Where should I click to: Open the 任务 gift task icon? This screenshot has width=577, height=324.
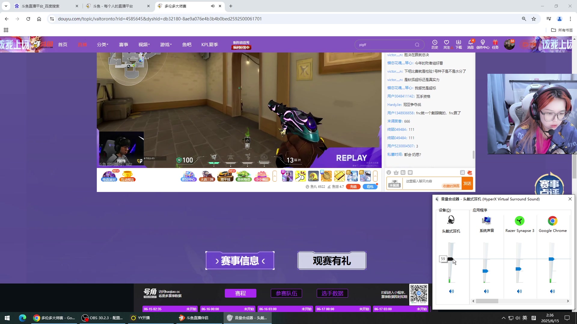coord(495,44)
